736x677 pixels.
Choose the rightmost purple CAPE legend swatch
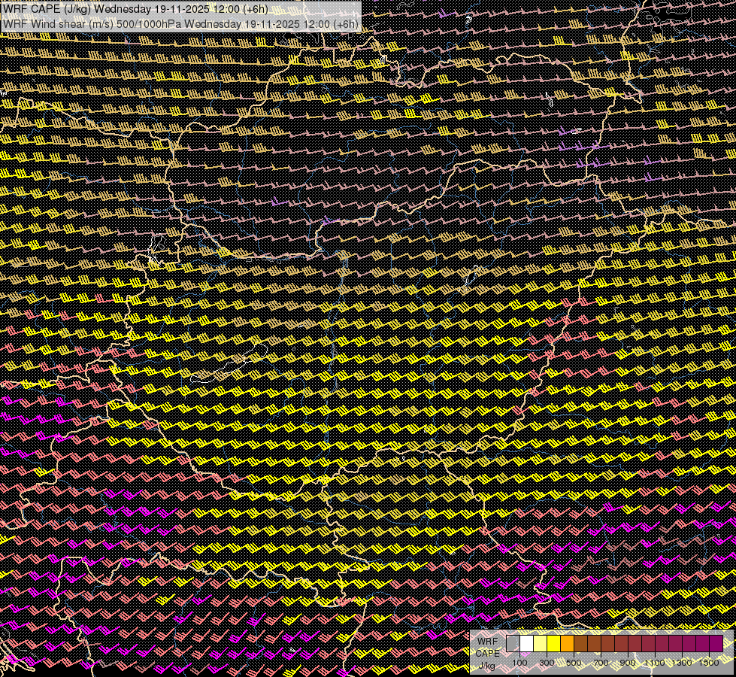point(716,644)
